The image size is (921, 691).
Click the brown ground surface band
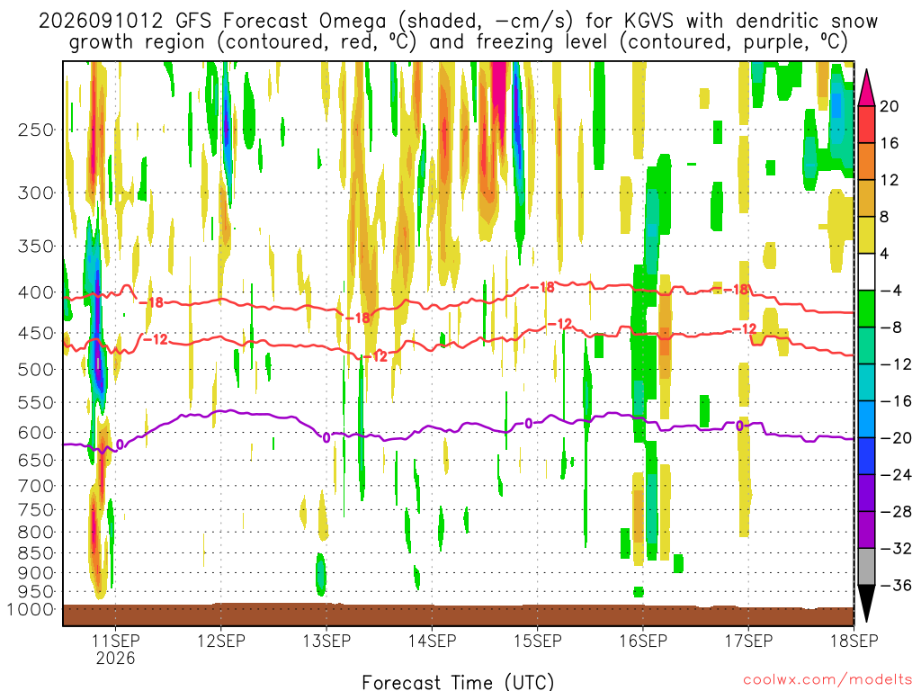(458, 615)
